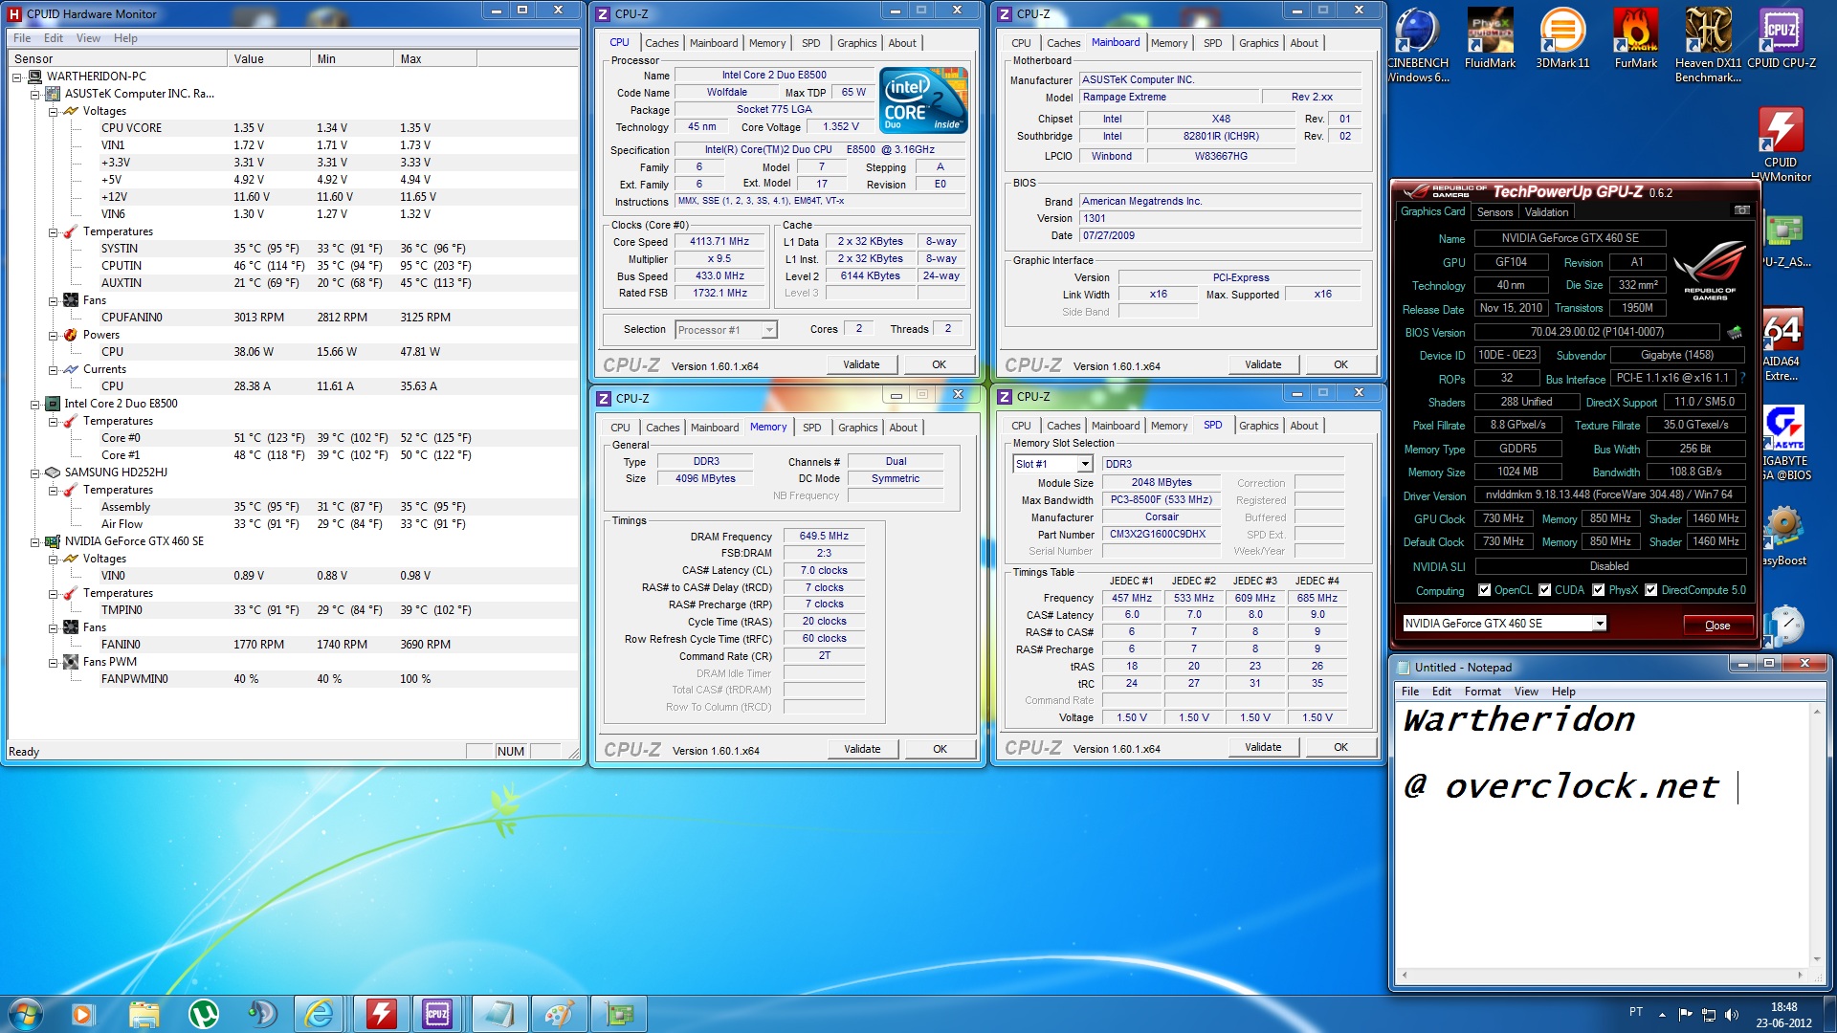Open Windows Explorer from the taskbar
The width and height of the screenshot is (1837, 1033).
click(x=144, y=1014)
